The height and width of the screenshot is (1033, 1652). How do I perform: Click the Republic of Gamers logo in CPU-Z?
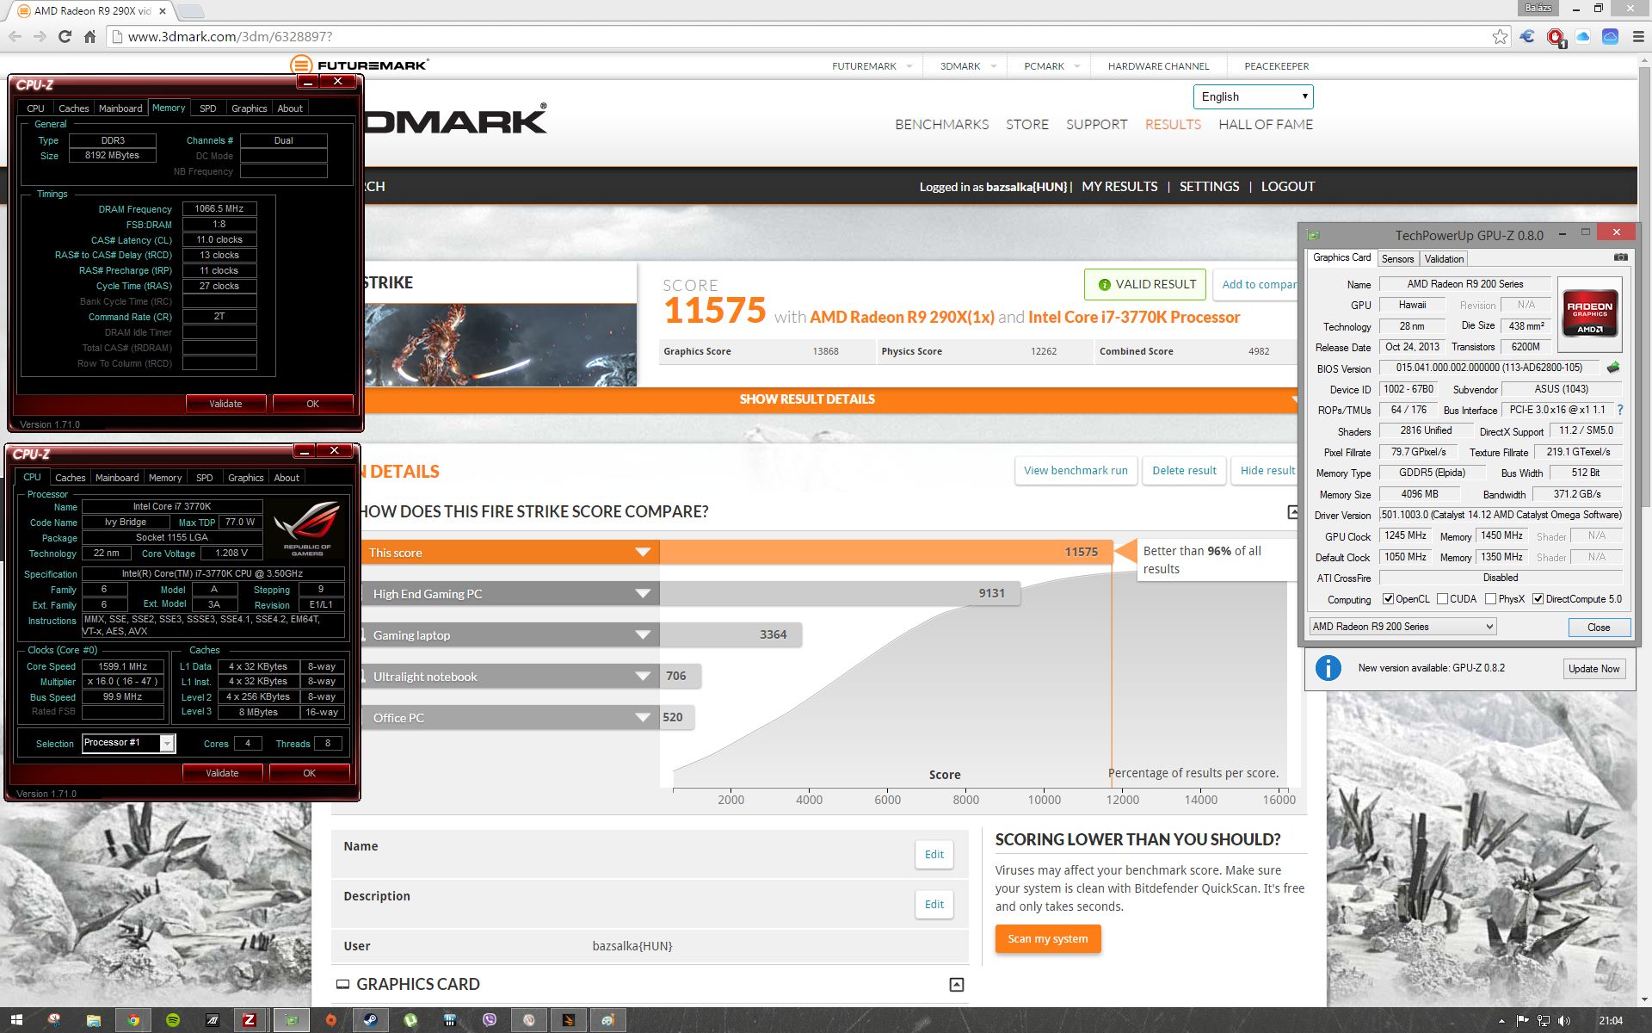[x=307, y=529]
